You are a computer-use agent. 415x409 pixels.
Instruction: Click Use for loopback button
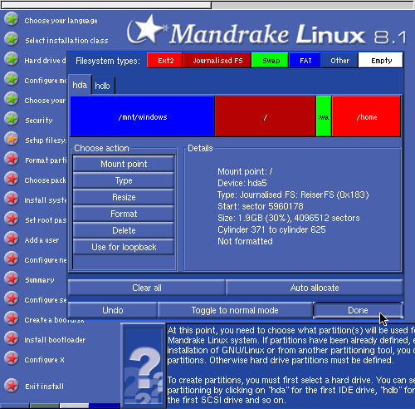124,247
